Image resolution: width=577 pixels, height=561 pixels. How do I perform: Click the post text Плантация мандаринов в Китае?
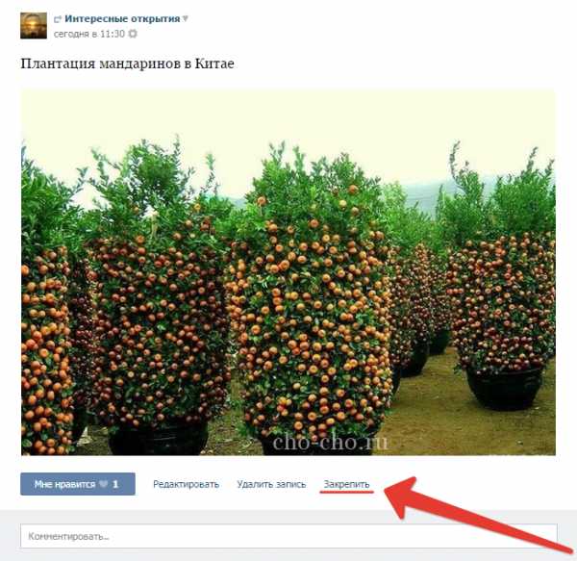point(127,64)
